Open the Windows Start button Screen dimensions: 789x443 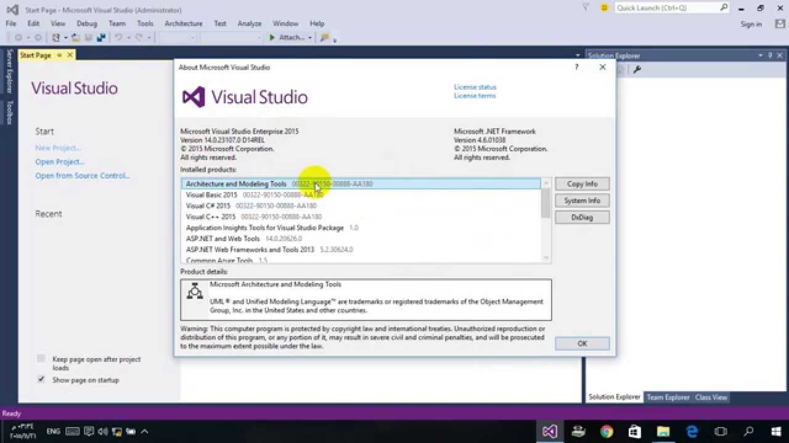tap(776, 431)
